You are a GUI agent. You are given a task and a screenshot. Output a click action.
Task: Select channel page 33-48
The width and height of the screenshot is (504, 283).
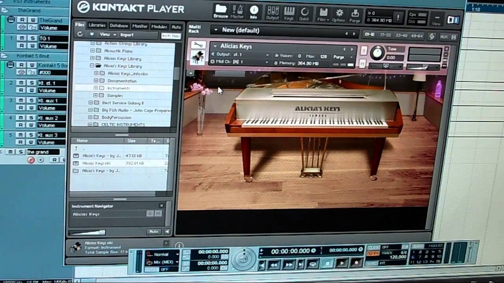pyautogui.click(x=401, y=35)
